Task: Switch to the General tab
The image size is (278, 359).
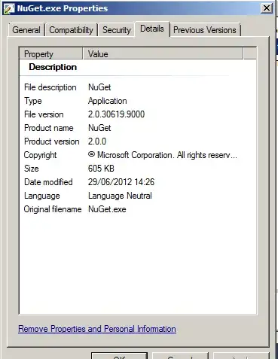Action: coord(26,30)
